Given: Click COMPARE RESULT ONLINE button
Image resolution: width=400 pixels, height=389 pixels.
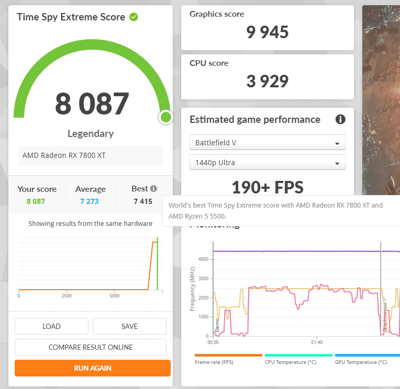Looking at the screenshot, I should pos(91,347).
